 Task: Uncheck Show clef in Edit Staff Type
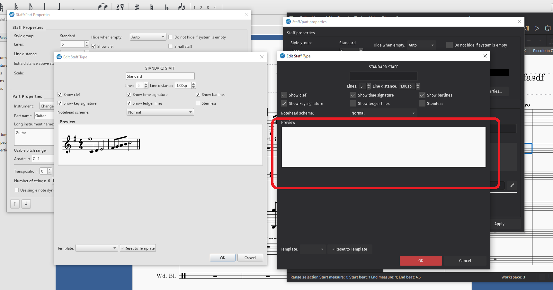(x=60, y=94)
